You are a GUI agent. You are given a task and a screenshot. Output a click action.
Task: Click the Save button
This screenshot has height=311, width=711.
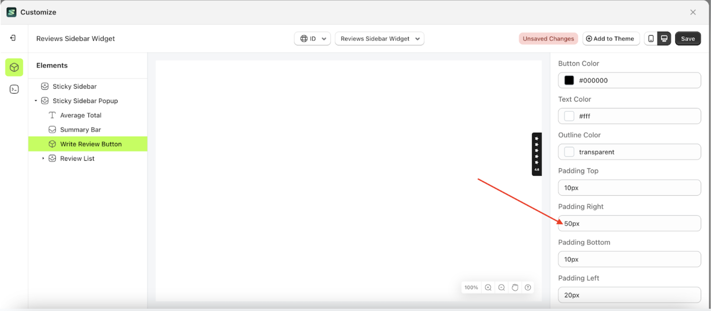[688, 38]
